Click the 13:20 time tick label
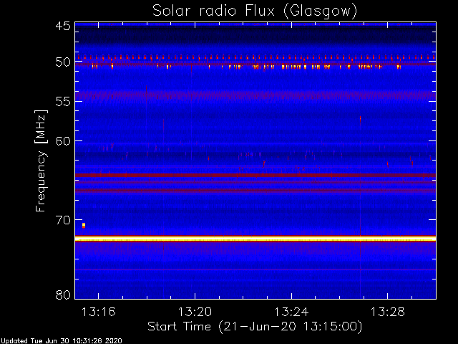Image resolution: width=458 pixels, height=344 pixels. click(195, 312)
